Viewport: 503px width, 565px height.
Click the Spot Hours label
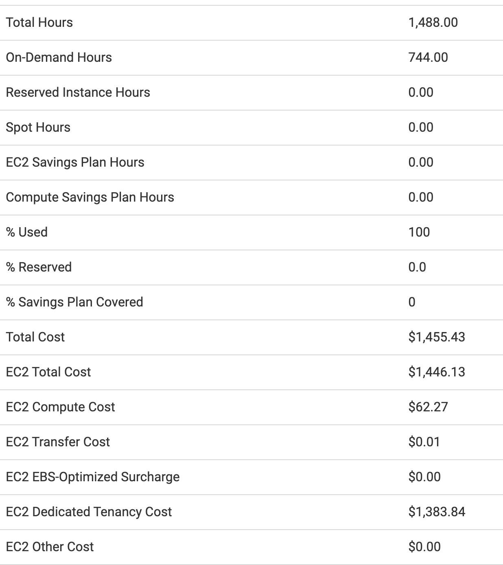tap(38, 127)
